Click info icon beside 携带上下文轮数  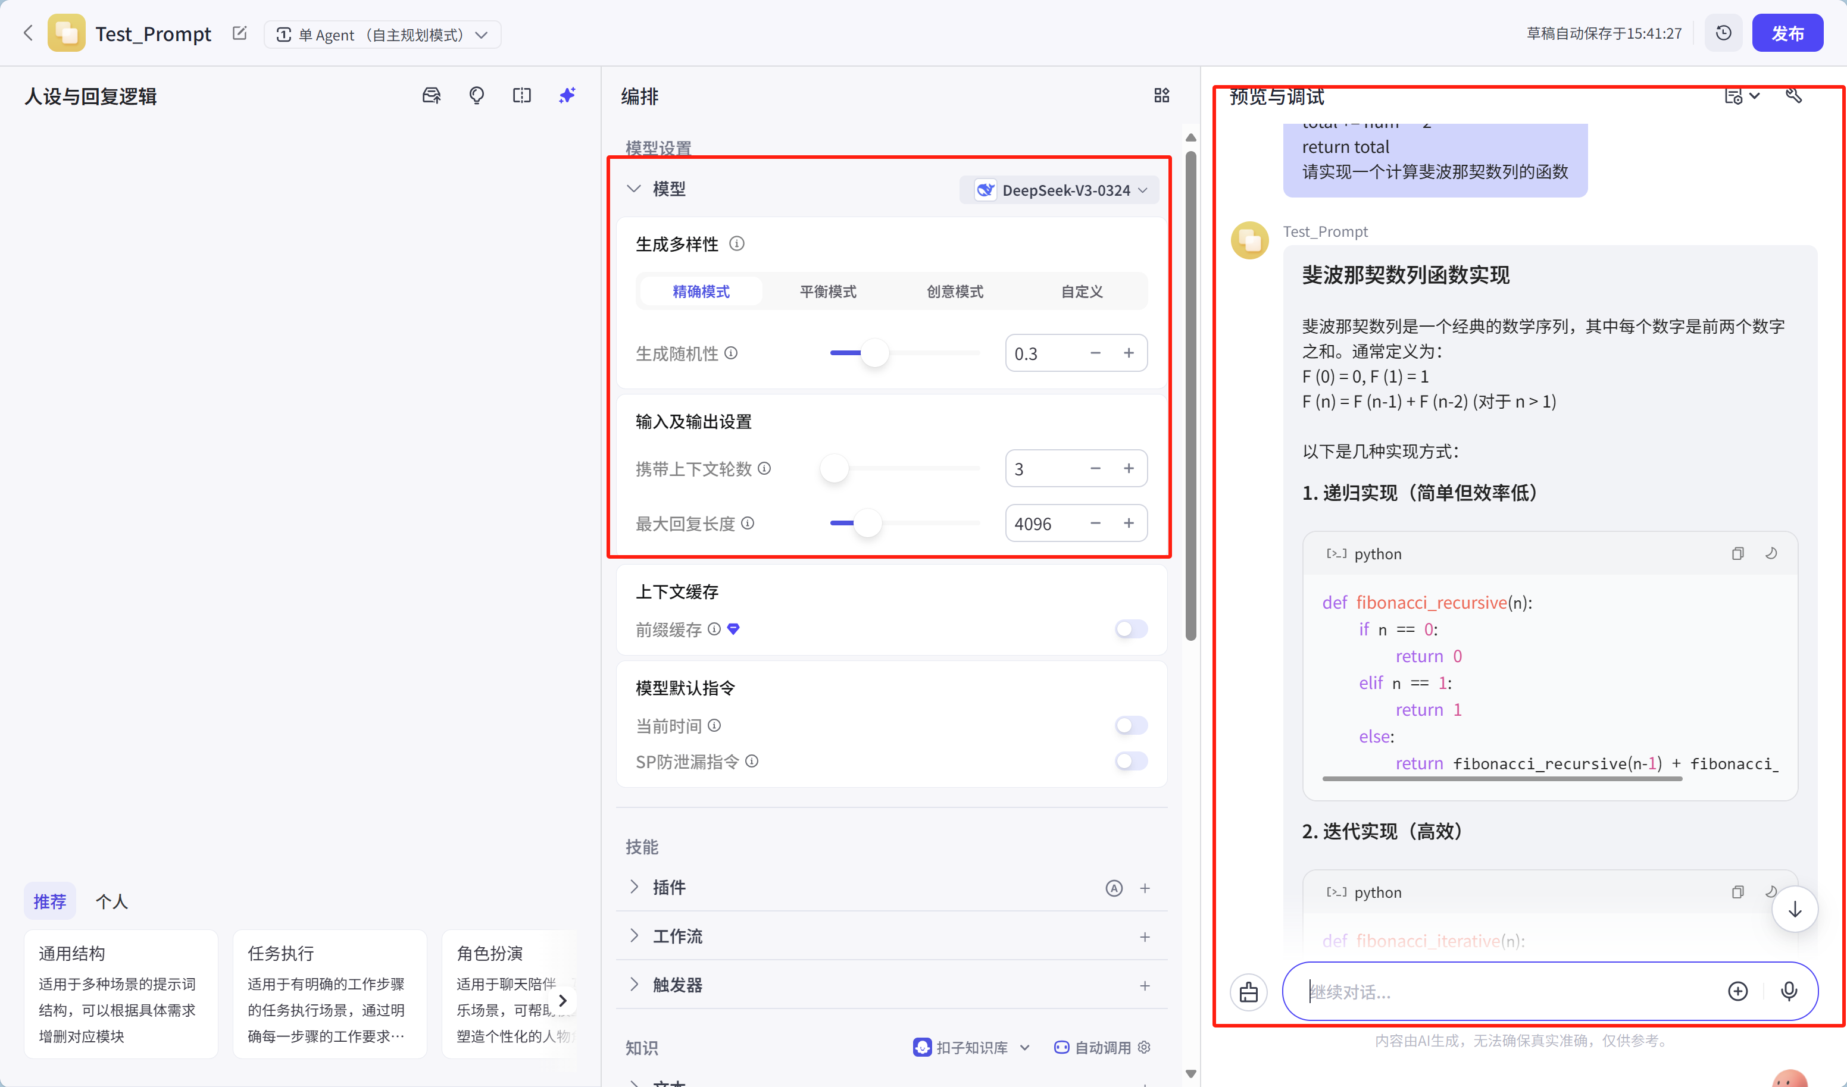[x=764, y=468]
